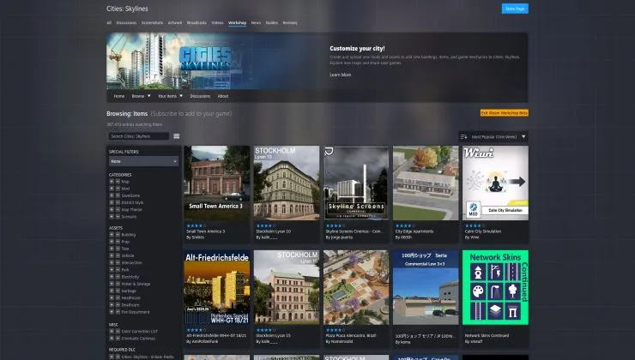The image size is (635, 360).
Task: Click the Learn More link
Action: click(340, 75)
